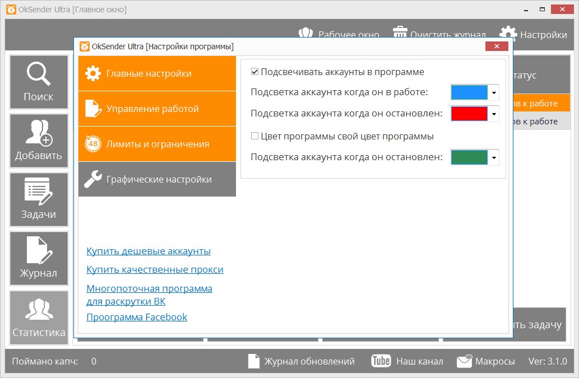
Task: Select the Лимиты и ограничения tab
Action: [157, 143]
